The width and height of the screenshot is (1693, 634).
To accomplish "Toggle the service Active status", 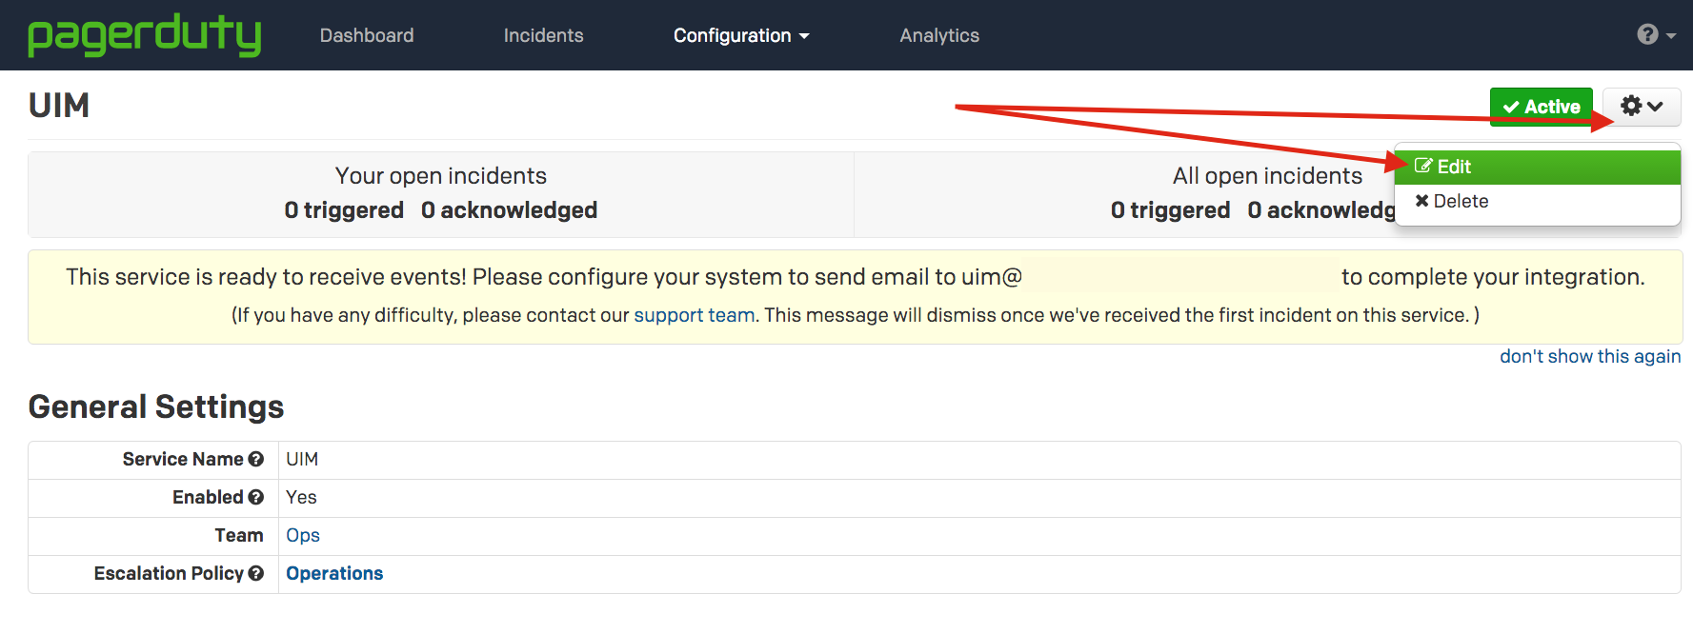I will point(1541,107).
